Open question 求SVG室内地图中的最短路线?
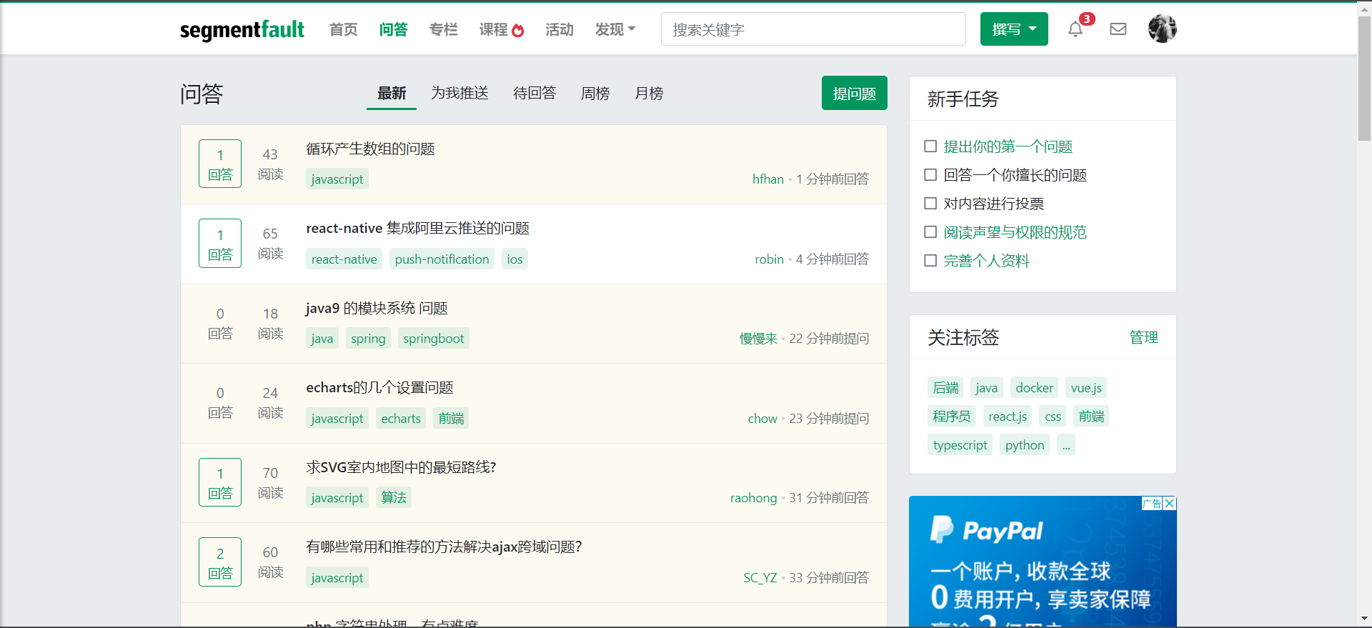Viewport: 1372px width, 628px height. [401, 467]
